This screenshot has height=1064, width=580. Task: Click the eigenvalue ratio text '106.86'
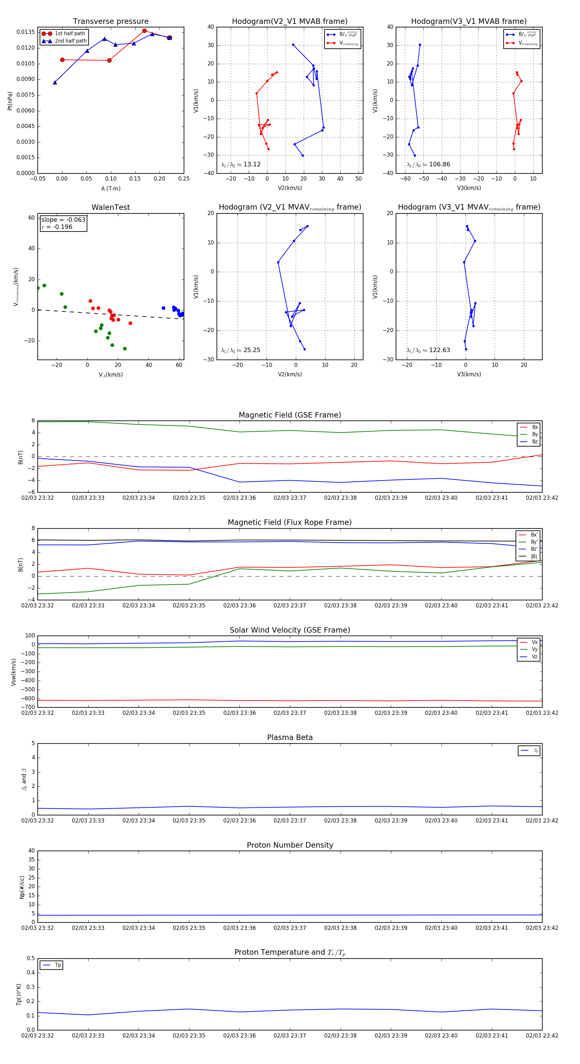click(440, 164)
